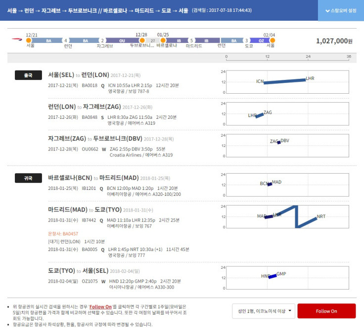Viewport: 364px width, 328px height.
Task: Click flight number OU0662
Action: click(90, 149)
